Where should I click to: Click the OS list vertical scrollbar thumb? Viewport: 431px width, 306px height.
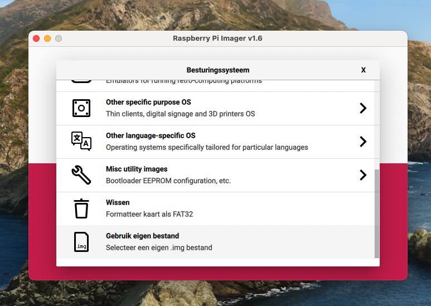click(376, 213)
